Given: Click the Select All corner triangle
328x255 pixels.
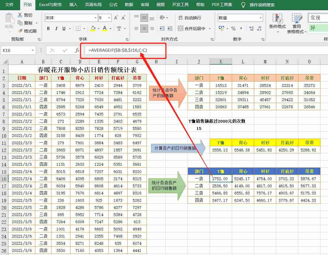Looking at the screenshot, I should point(5,62).
